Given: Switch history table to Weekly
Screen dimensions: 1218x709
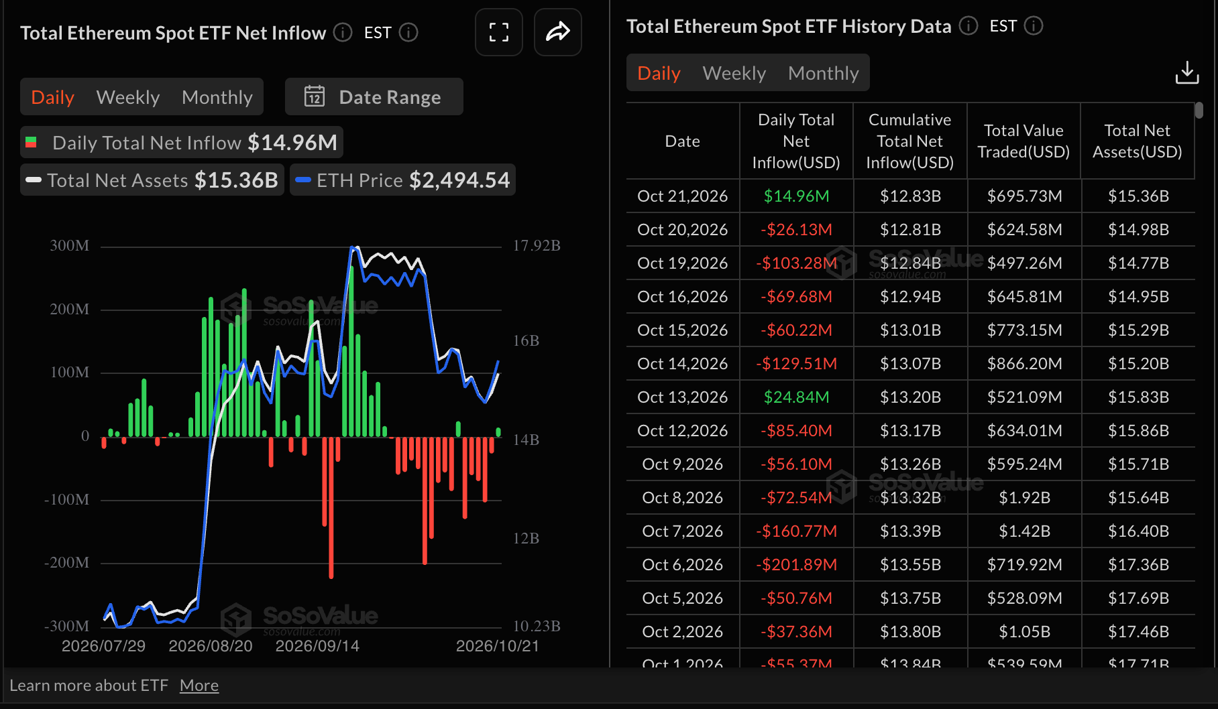Looking at the screenshot, I should [734, 73].
